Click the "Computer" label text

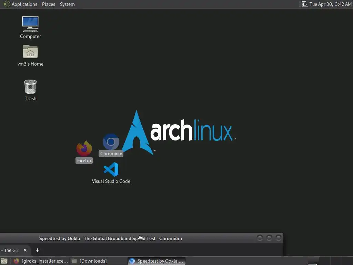pyautogui.click(x=30, y=36)
